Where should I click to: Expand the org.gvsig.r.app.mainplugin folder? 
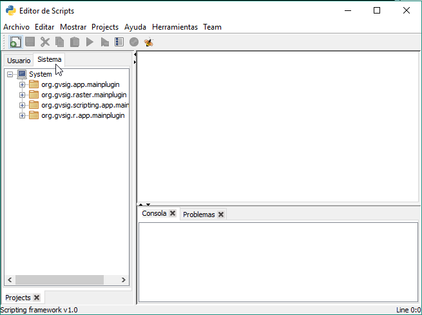(x=23, y=115)
